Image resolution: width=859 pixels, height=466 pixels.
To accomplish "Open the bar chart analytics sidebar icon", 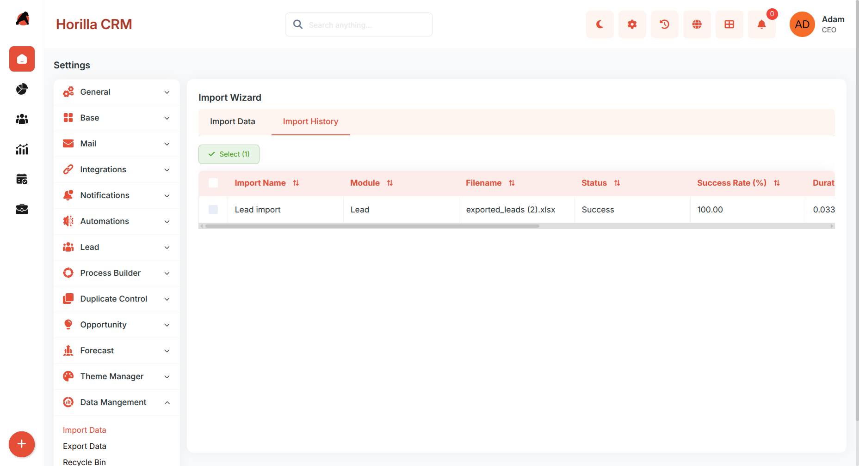I will pyautogui.click(x=22, y=149).
